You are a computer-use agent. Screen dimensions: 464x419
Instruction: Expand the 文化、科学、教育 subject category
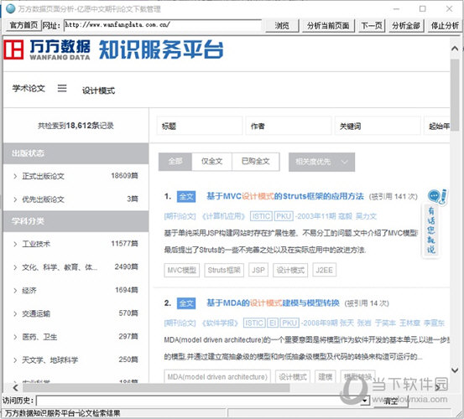pyautogui.click(x=15, y=267)
